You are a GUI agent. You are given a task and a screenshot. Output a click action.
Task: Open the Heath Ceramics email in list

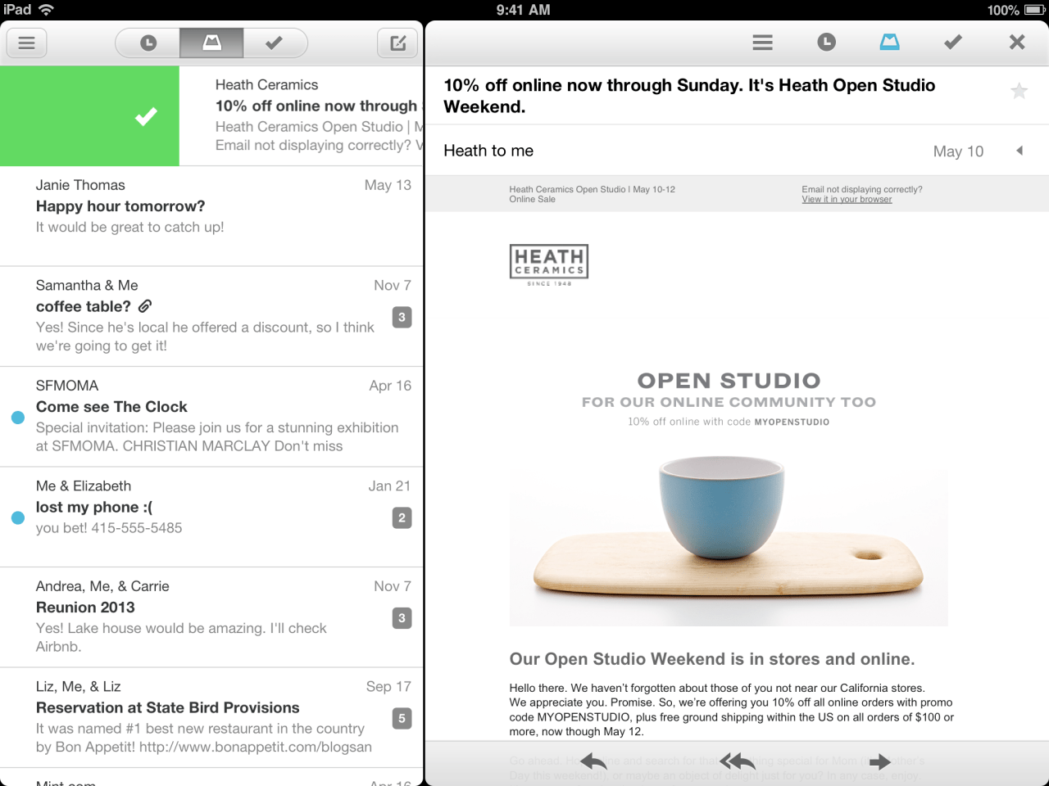pyautogui.click(x=302, y=116)
